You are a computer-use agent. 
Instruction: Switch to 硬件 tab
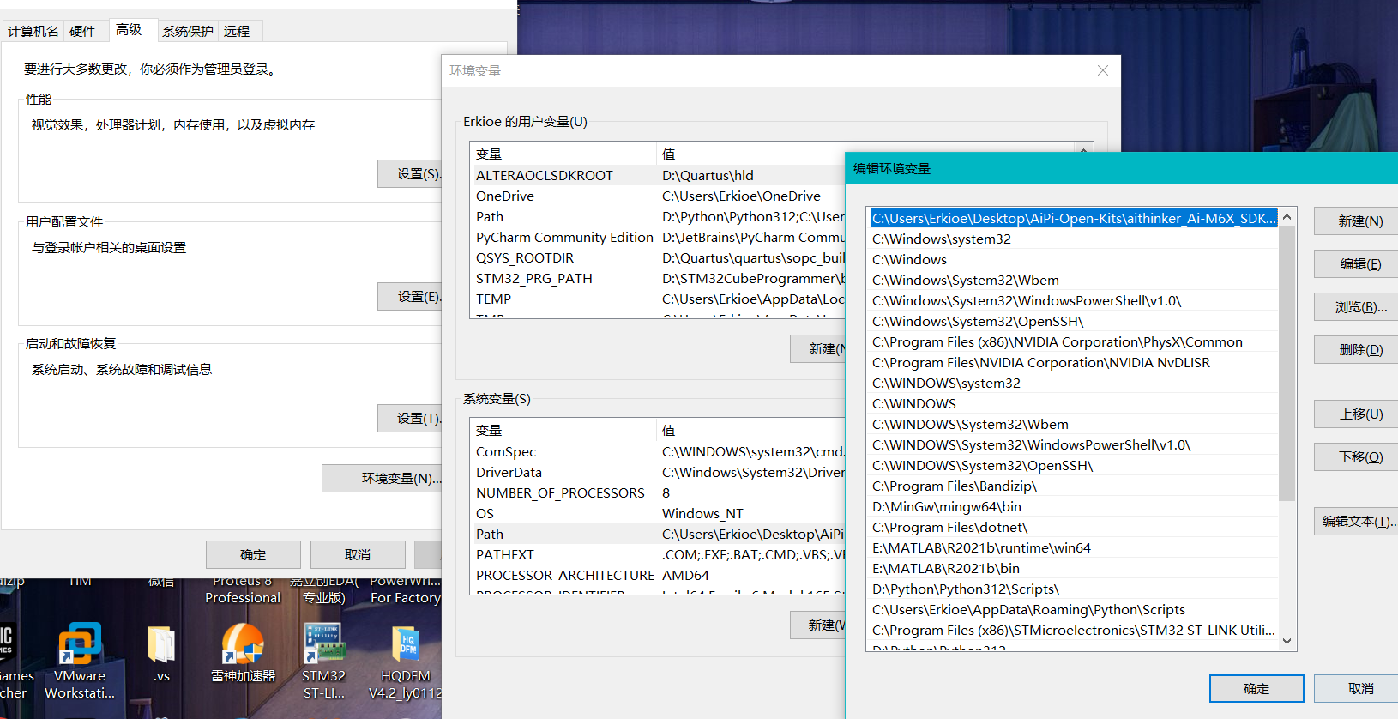[x=82, y=32]
